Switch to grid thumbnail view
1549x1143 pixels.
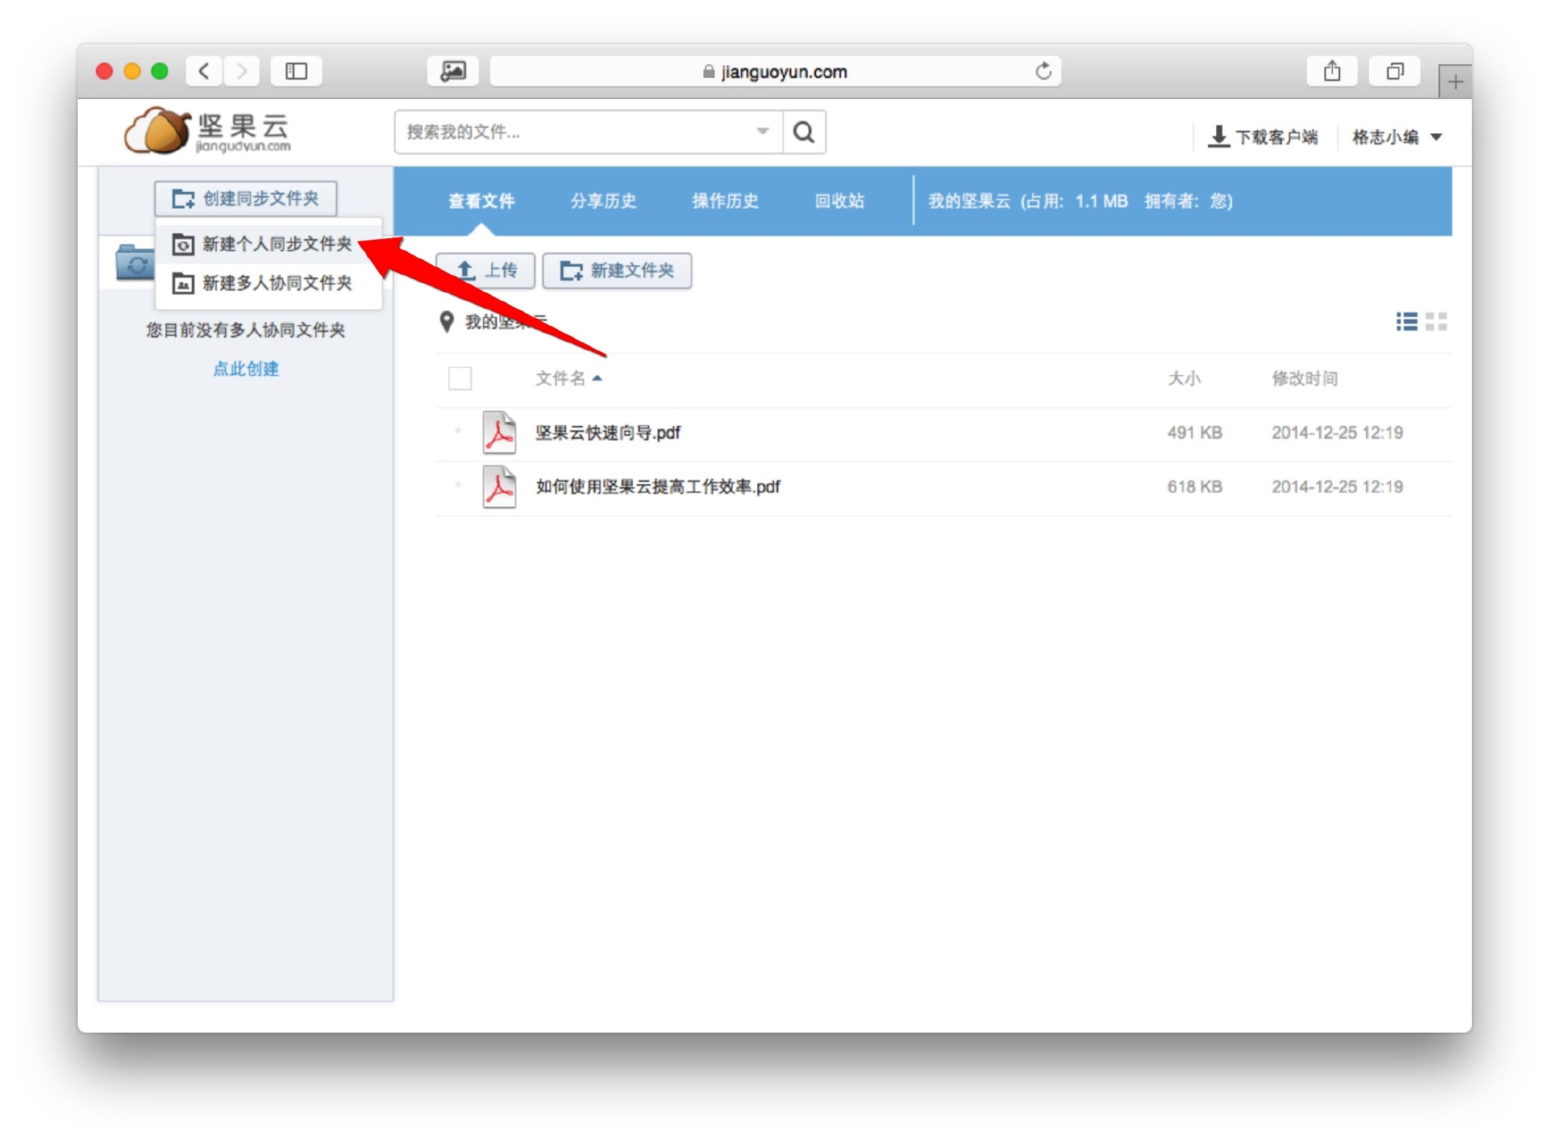coord(1436,322)
